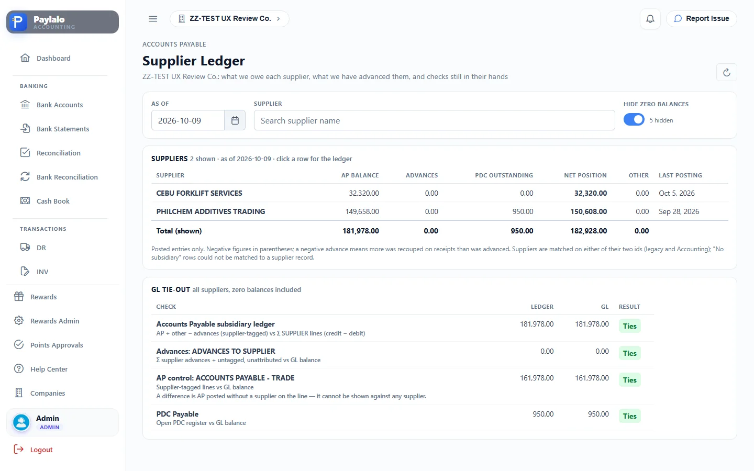Click the As Of date field
The width and height of the screenshot is (754, 471).
pos(188,120)
